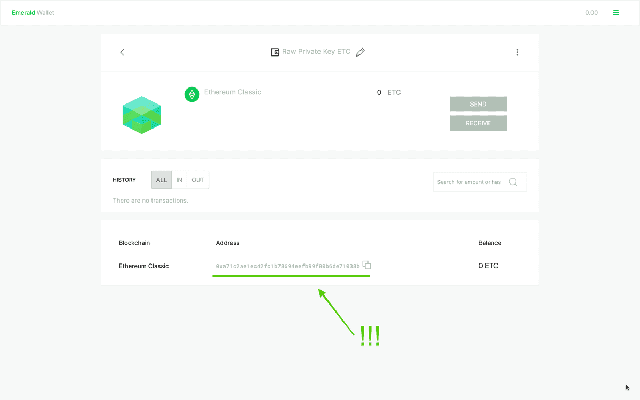Click inside the amount search field

[469, 181]
